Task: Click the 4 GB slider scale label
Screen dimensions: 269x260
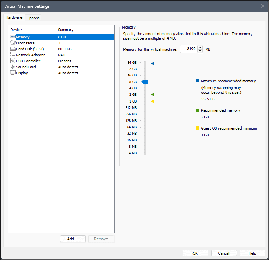Action: point(133,88)
